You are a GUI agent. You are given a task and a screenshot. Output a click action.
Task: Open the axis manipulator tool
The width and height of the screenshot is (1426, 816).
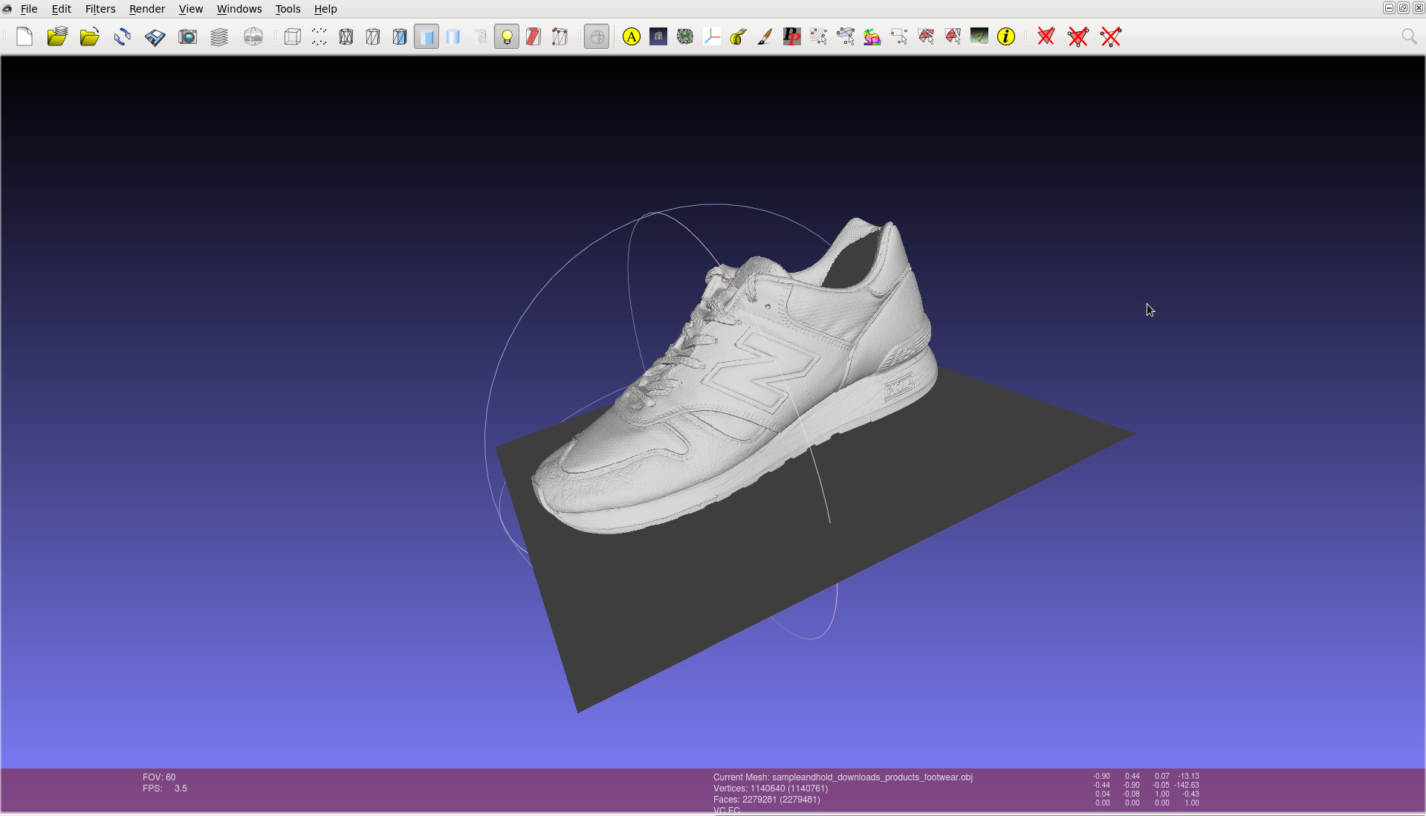coord(712,36)
